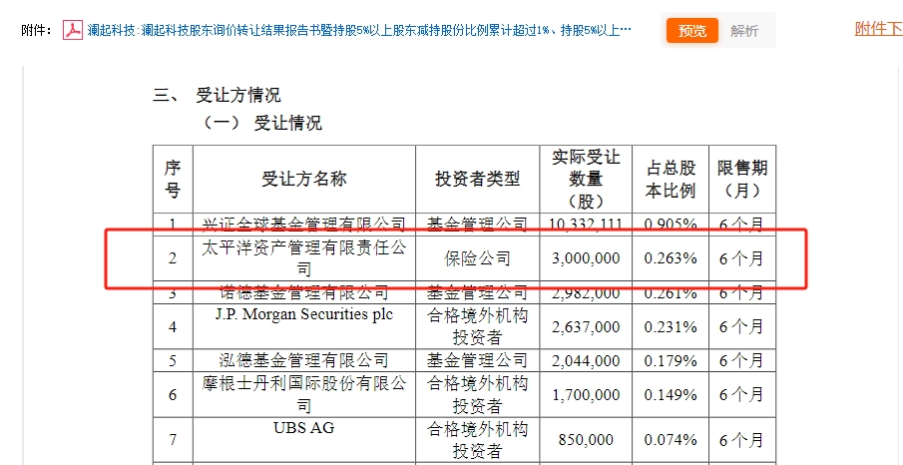Viewport: 903px width, 465px height.
Task: Click serial number 7 cell
Action: [x=173, y=440]
